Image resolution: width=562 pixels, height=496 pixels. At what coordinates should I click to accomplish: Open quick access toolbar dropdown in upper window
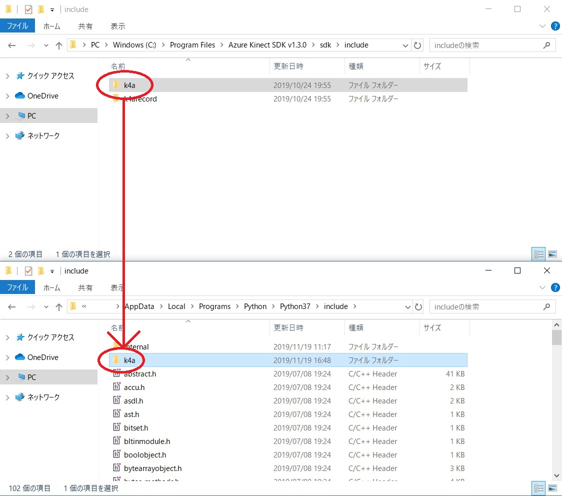[x=52, y=10]
